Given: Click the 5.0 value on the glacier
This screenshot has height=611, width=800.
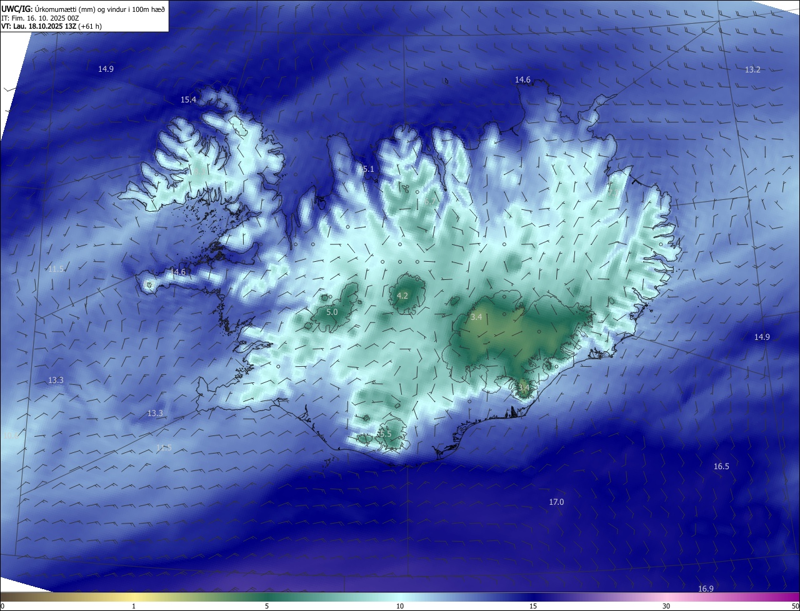Looking at the screenshot, I should pos(332,312).
